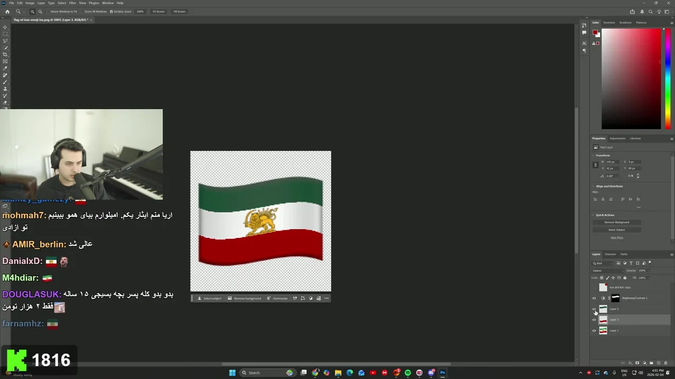Create a new group folder icon
The width and height of the screenshot is (675, 379).
pos(651,363)
